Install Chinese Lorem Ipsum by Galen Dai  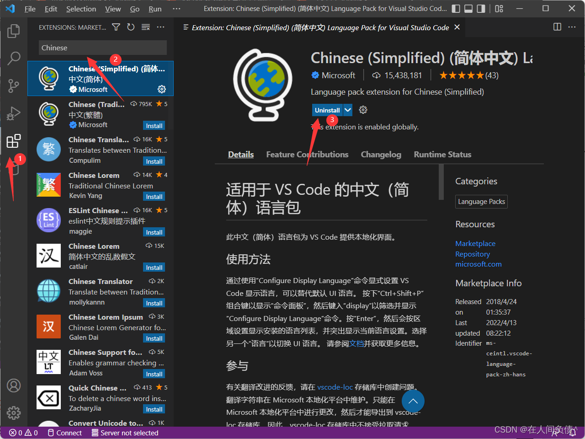[x=154, y=338]
